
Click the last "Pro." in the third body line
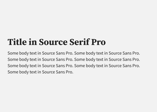tap(136, 66)
